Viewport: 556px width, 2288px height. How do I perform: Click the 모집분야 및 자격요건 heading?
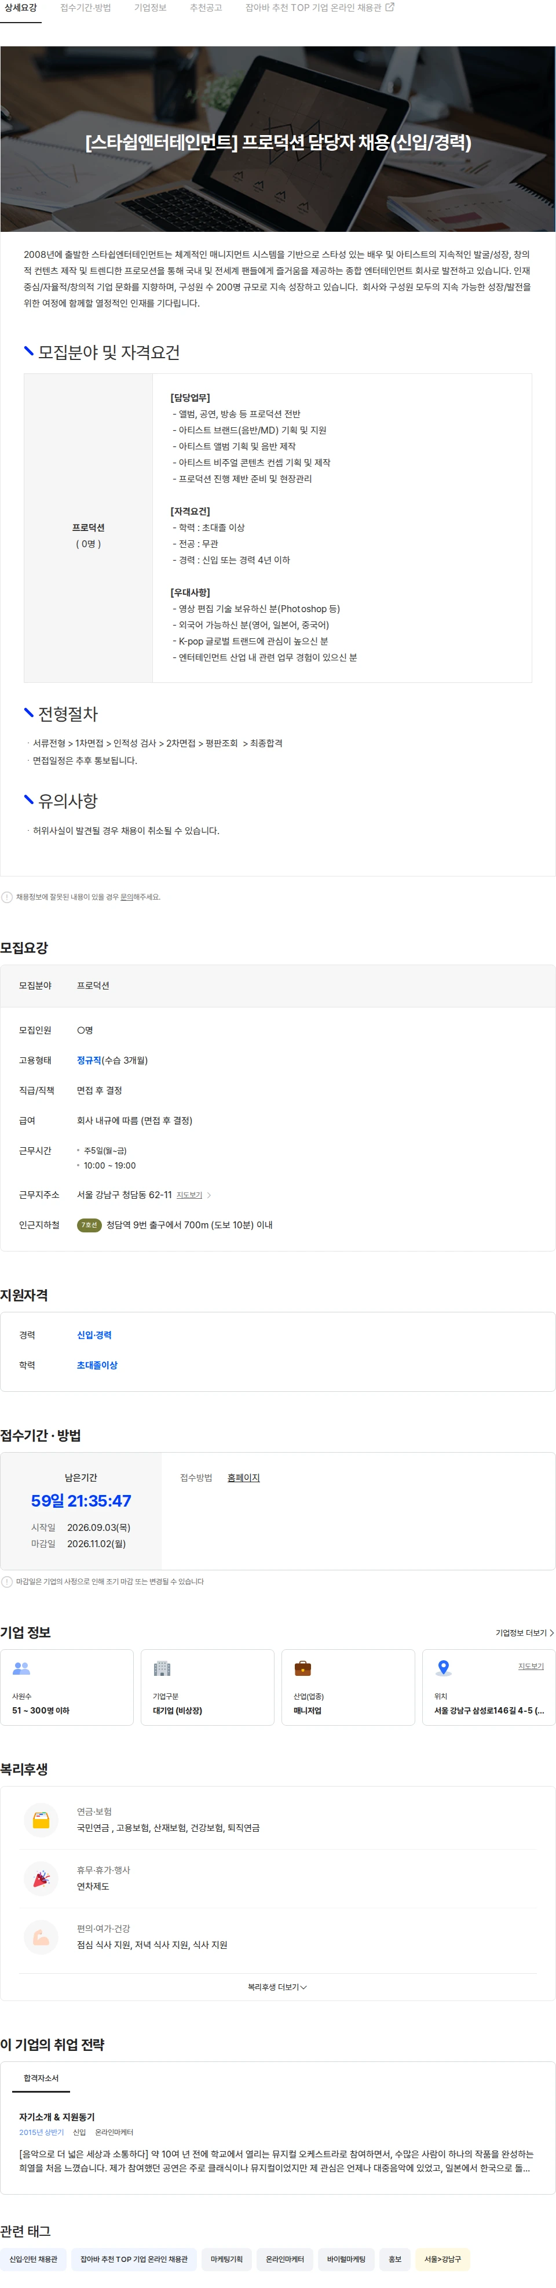pos(108,352)
